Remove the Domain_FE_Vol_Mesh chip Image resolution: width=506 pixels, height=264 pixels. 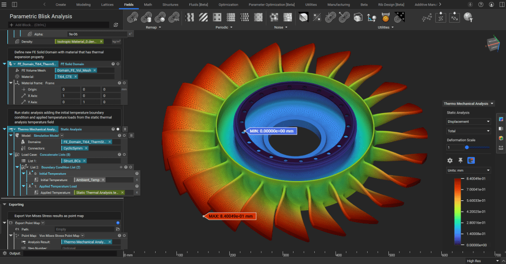pos(94,71)
